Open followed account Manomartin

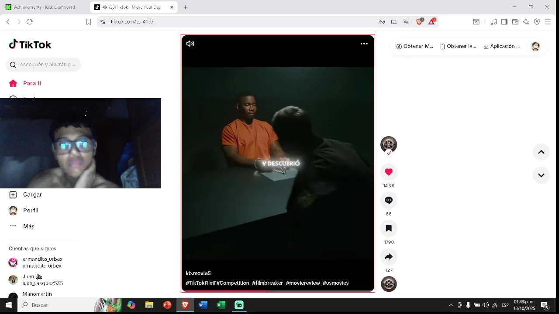pos(31,294)
